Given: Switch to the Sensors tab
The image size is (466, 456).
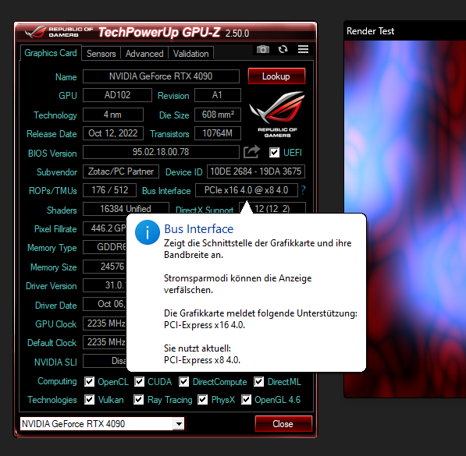Looking at the screenshot, I should coord(101,54).
